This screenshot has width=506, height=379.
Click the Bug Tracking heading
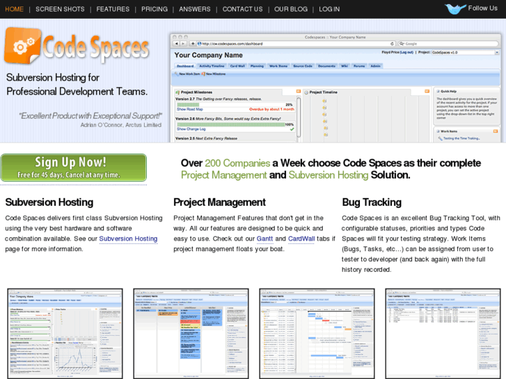[372, 202]
